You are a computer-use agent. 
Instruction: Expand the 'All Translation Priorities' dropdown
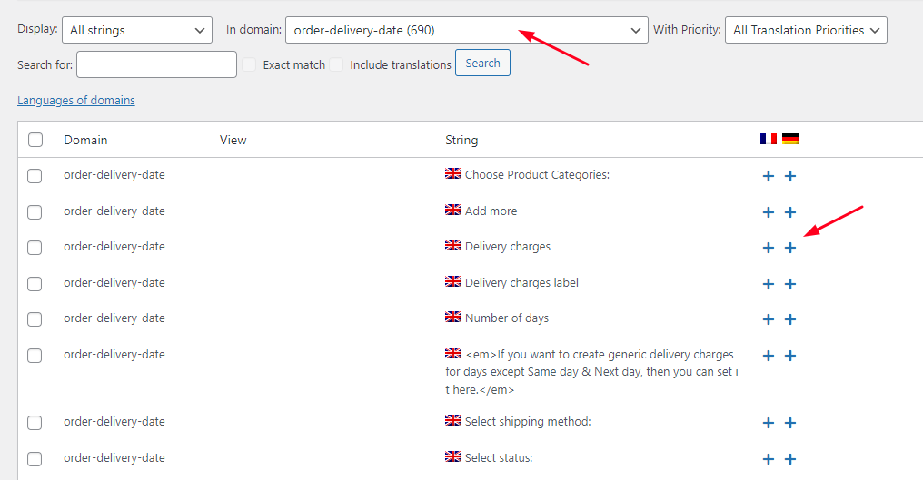(x=806, y=30)
